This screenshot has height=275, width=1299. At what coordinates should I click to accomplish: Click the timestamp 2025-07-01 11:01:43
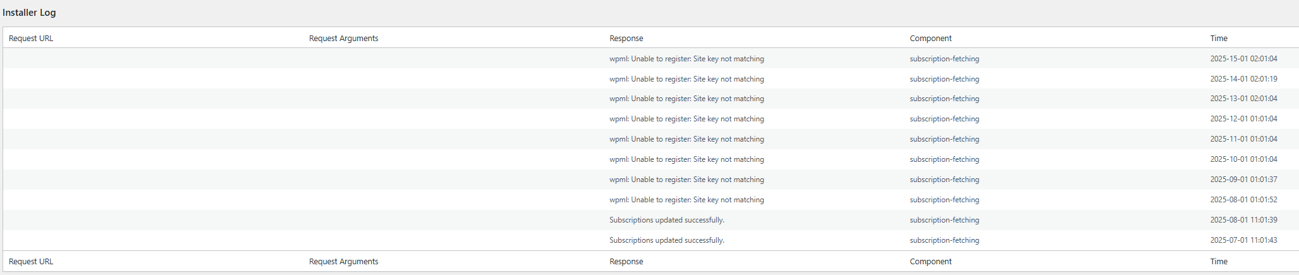(x=1243, y=240)
